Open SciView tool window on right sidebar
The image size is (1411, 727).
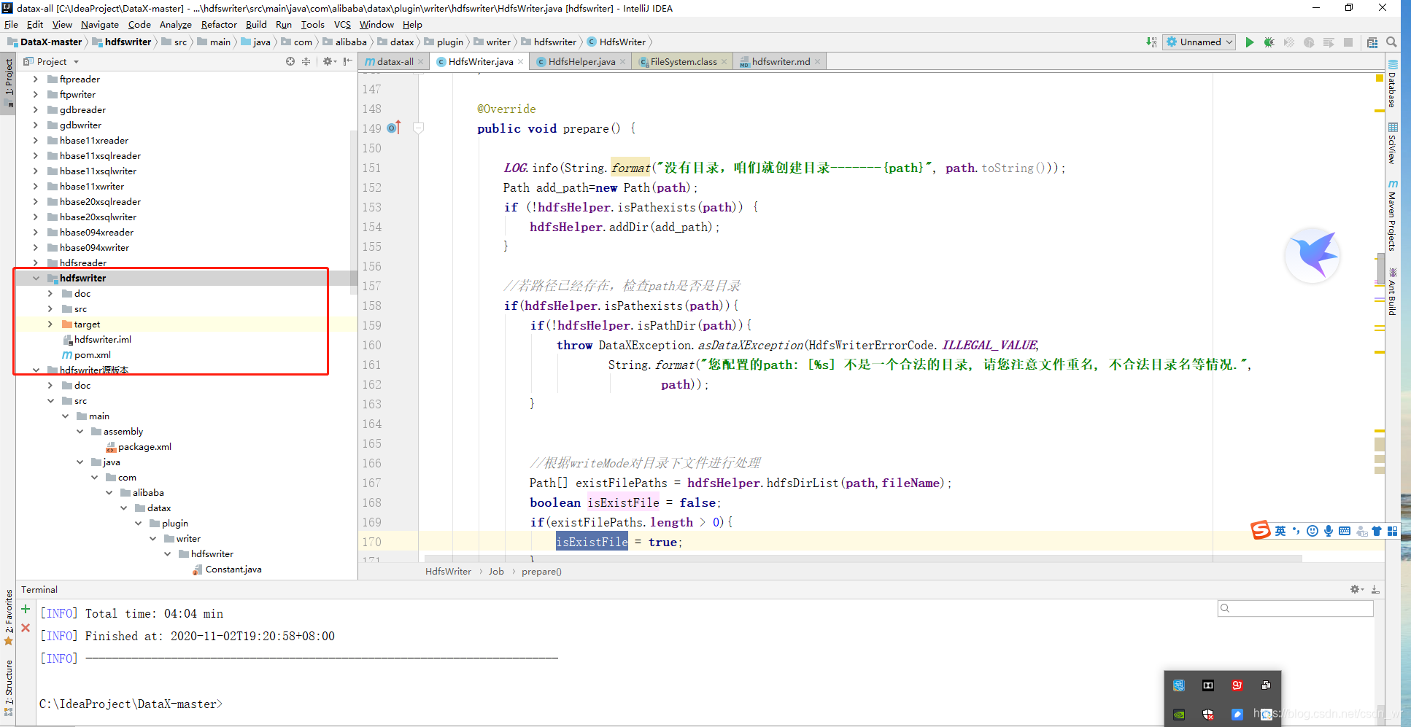coord(1393,143)
